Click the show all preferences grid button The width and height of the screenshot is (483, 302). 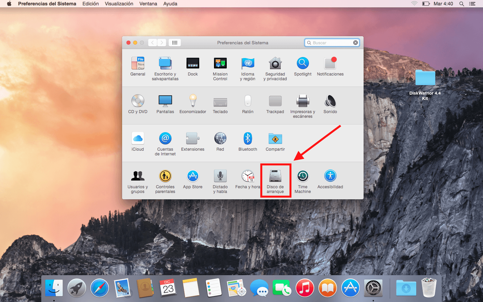[175, 43]
